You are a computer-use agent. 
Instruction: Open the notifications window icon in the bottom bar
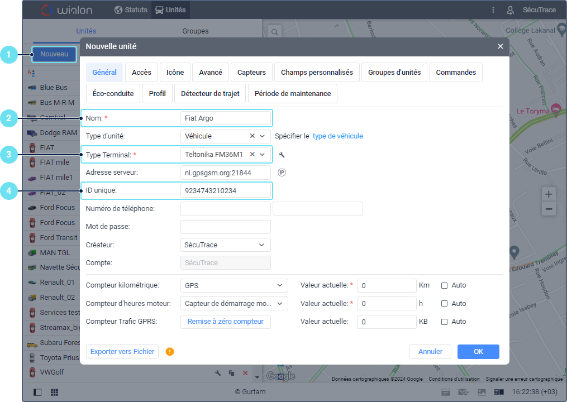tap(446, 393)
